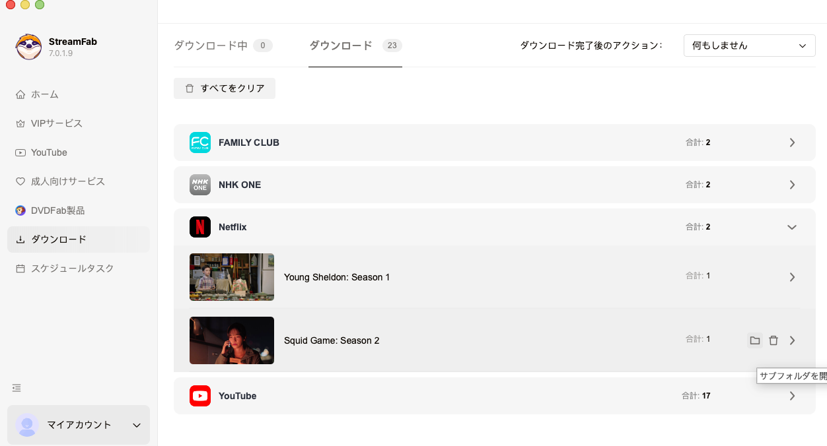Image resolution: width=827 pixels, height=446 pixels.
Task: Click the red YouTube logo in the list
Action: pyautogui.click(x=200, y=396)
